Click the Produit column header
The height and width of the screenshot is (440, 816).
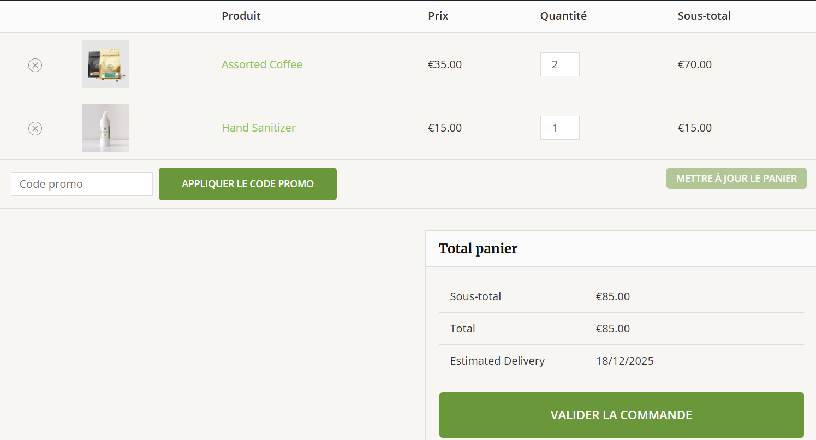click(241, 16)
